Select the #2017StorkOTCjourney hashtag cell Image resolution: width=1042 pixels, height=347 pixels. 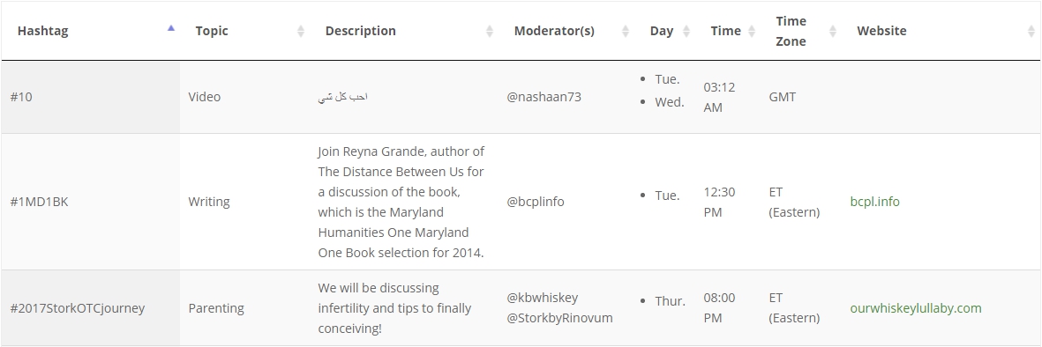(90, 308)
